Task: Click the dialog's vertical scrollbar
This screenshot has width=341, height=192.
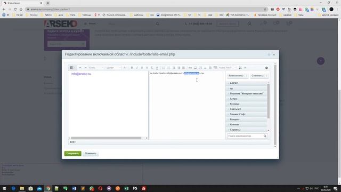Action: pyautogui.click(x=275, y=105)
